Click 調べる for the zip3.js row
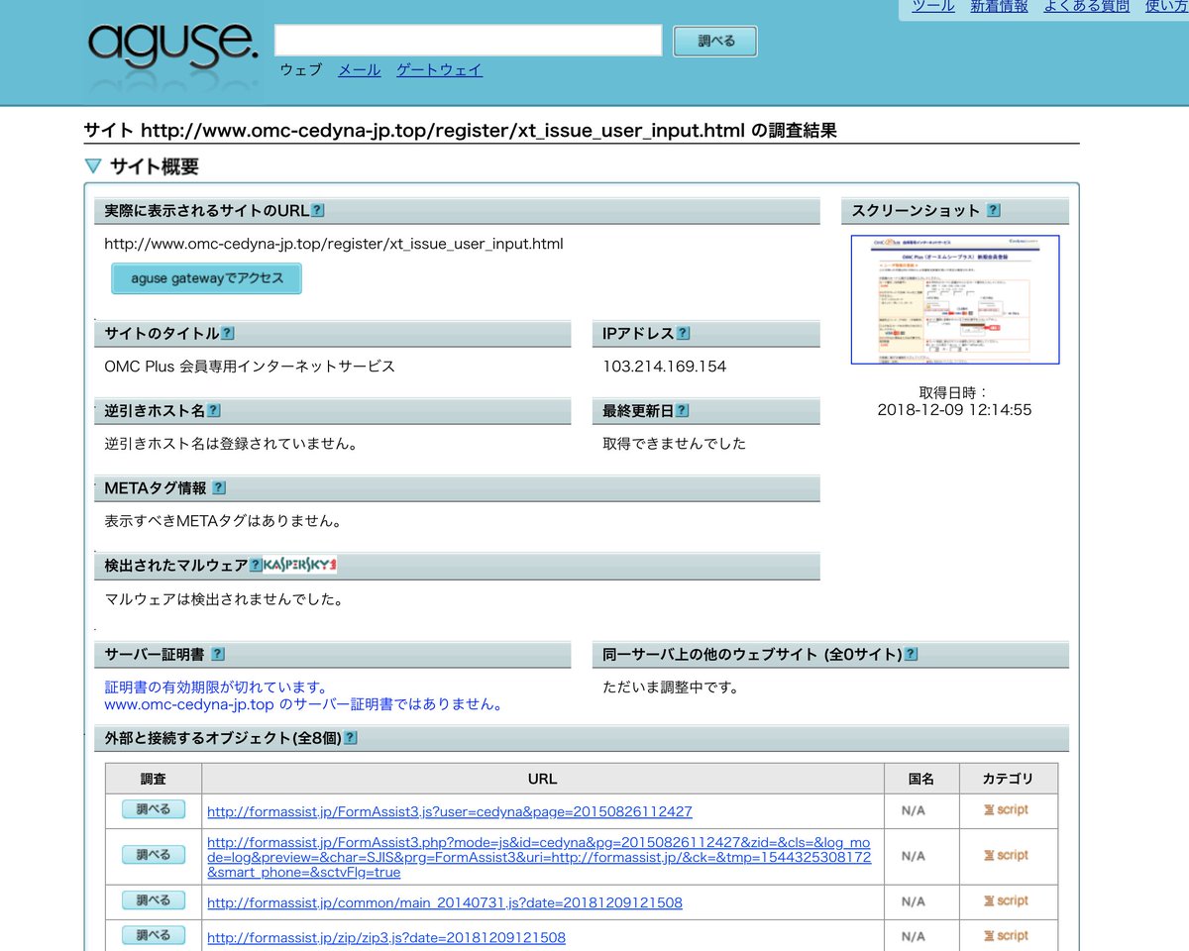The height and width of the screenshot is (951, 1189). (154, 936)
